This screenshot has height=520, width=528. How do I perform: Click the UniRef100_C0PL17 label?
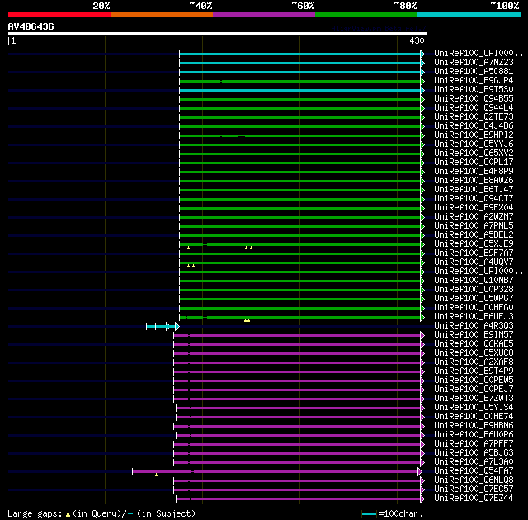point(474,163)
